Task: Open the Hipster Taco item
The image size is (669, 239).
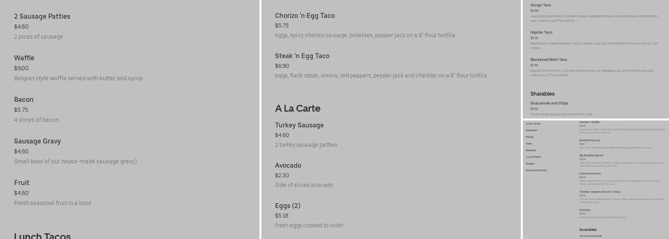Action: pos(541,33)
